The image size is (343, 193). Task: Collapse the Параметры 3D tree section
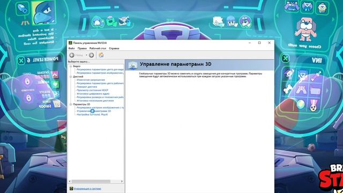pyautogui.click(x=71, y=105)
